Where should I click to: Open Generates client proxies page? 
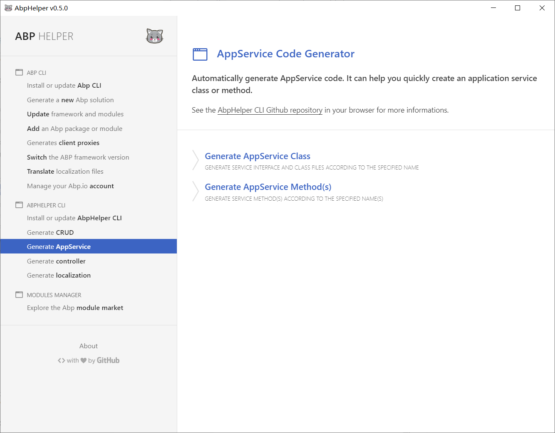63,143
